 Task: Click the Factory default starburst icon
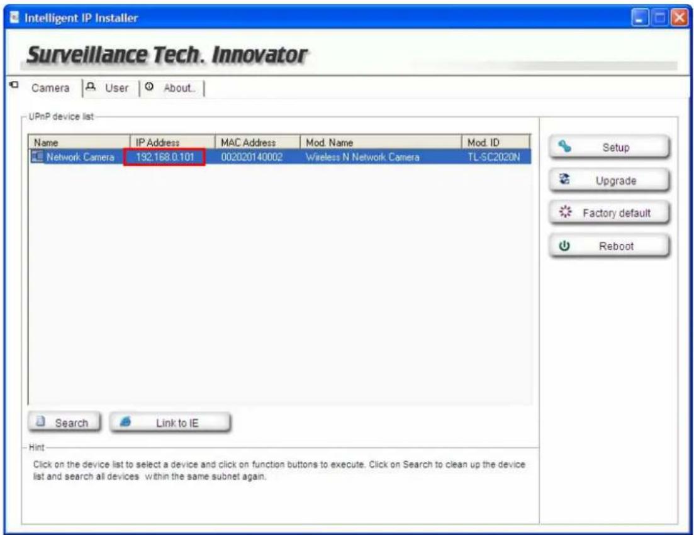pyautogui.click(x=565, y=212)
